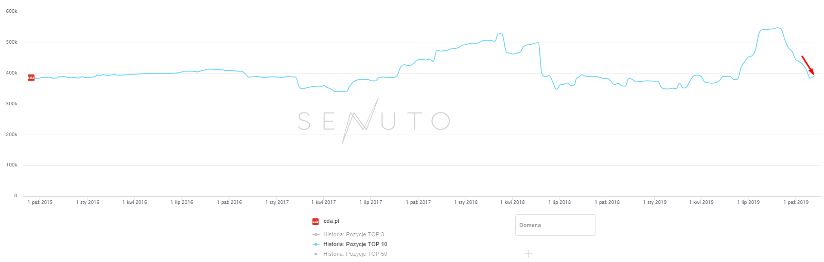Viewport: 824px width, 262px height.
Task: Click the red cda marker at the chart start
Action: [x=31, y=78]
